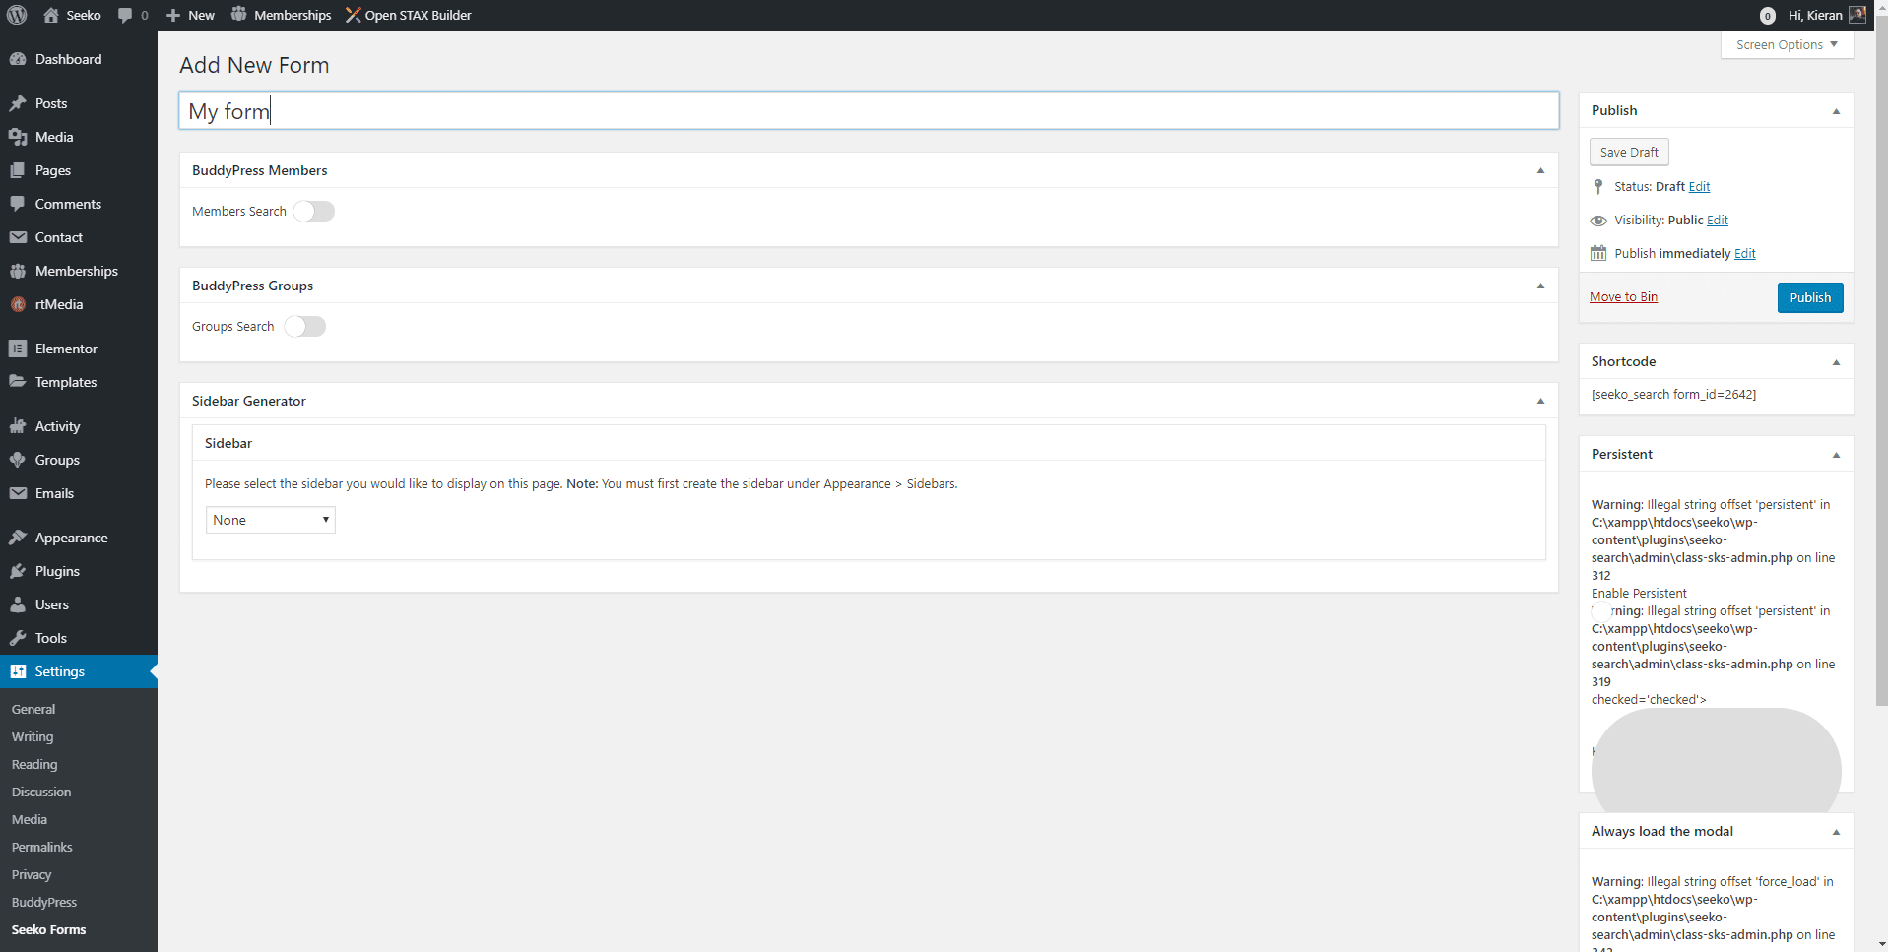This screenshot has width=1888, height=952.
Task: Click the visibility eye icon in Publish panel
Action: tap(1598, 221)
